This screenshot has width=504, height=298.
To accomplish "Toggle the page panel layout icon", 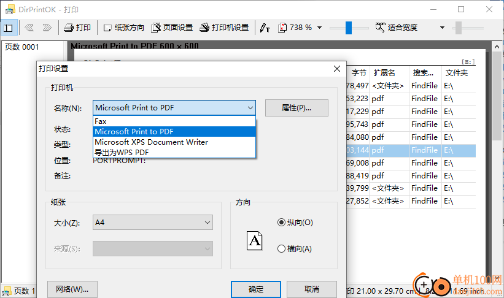I will tap(8, 28).
